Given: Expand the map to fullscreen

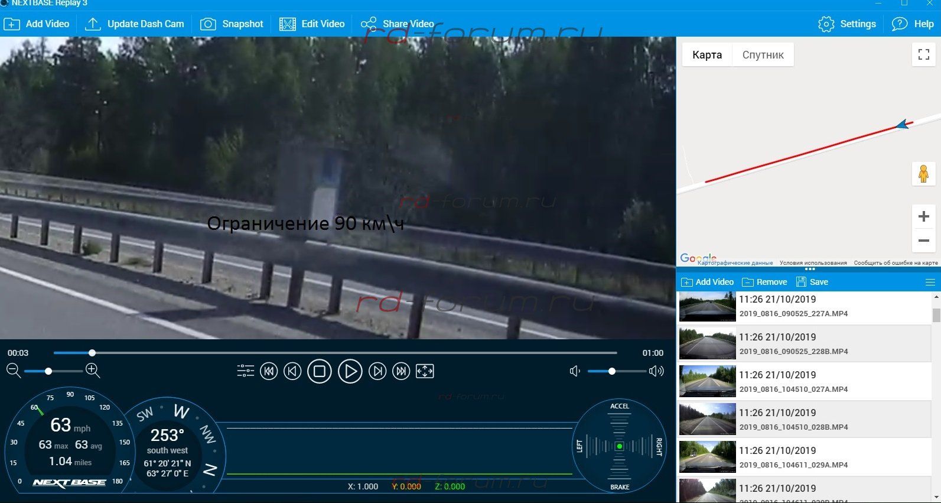Looking at the screenshot, I should (924, 54).
